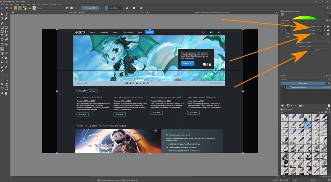Open the Tag button in Brush Presets
The image size is (331, 182).
[x=321, y=112]
